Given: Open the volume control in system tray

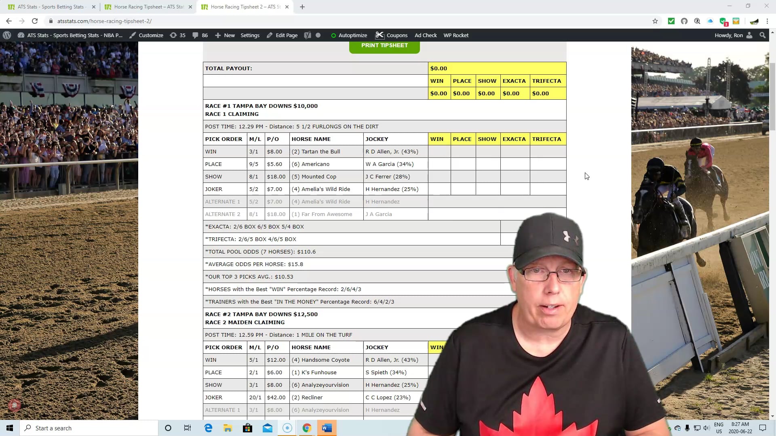Looking at the screenshot, I should 706,428.
